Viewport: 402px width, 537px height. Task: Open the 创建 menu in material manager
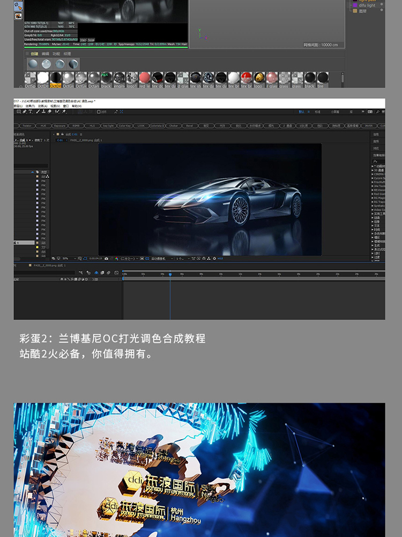pos(34,54)
